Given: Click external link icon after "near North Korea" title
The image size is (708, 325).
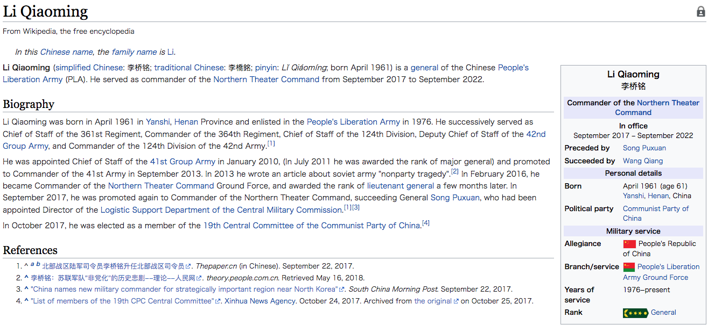Looking at the screenshot, I should [341, 290].
